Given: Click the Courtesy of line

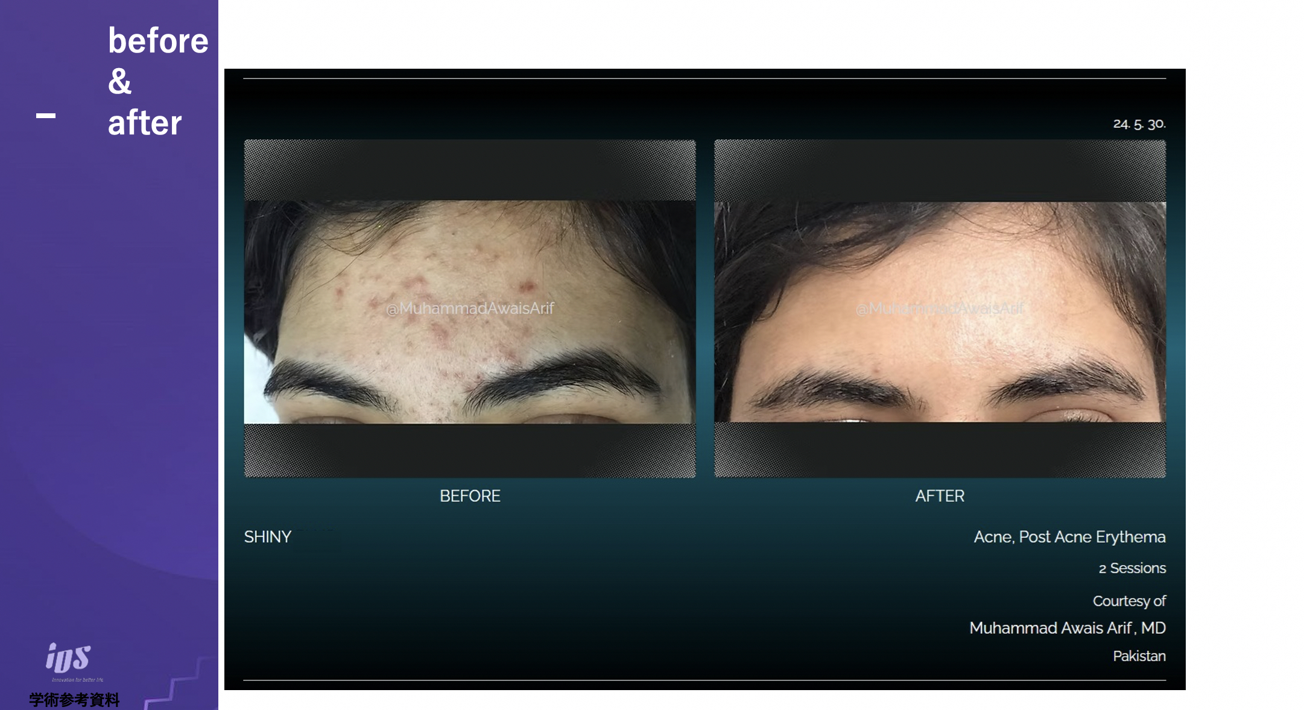Looking at the screenshot, I should coord(1128,601).
